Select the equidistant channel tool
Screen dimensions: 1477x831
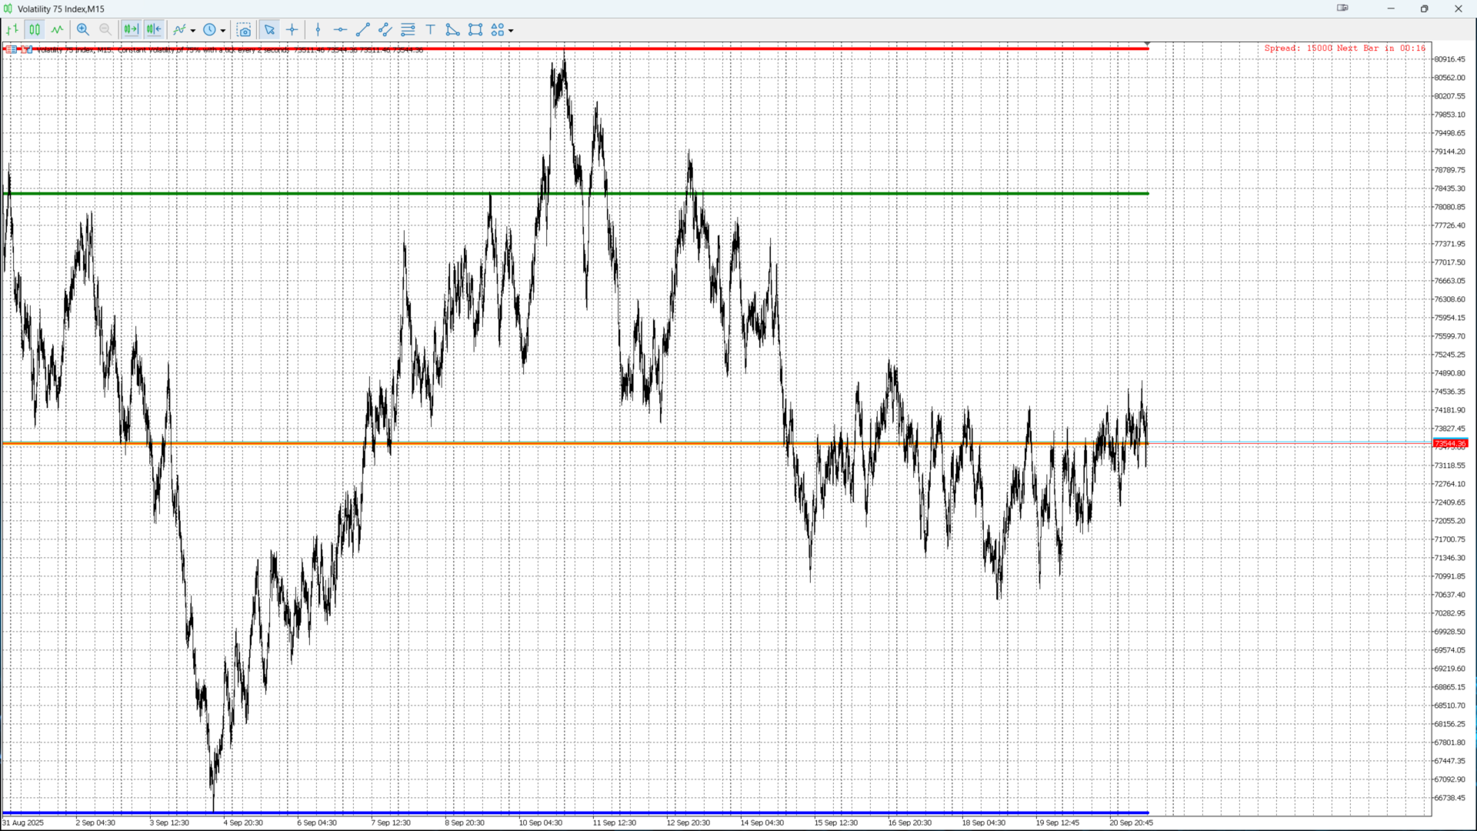(385, 30)
